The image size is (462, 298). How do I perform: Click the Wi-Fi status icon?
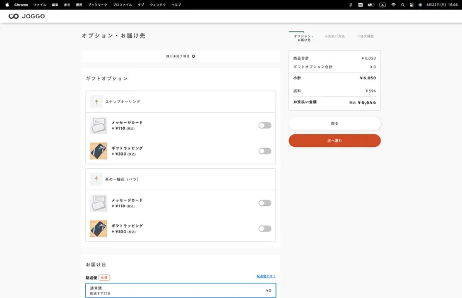393,4
